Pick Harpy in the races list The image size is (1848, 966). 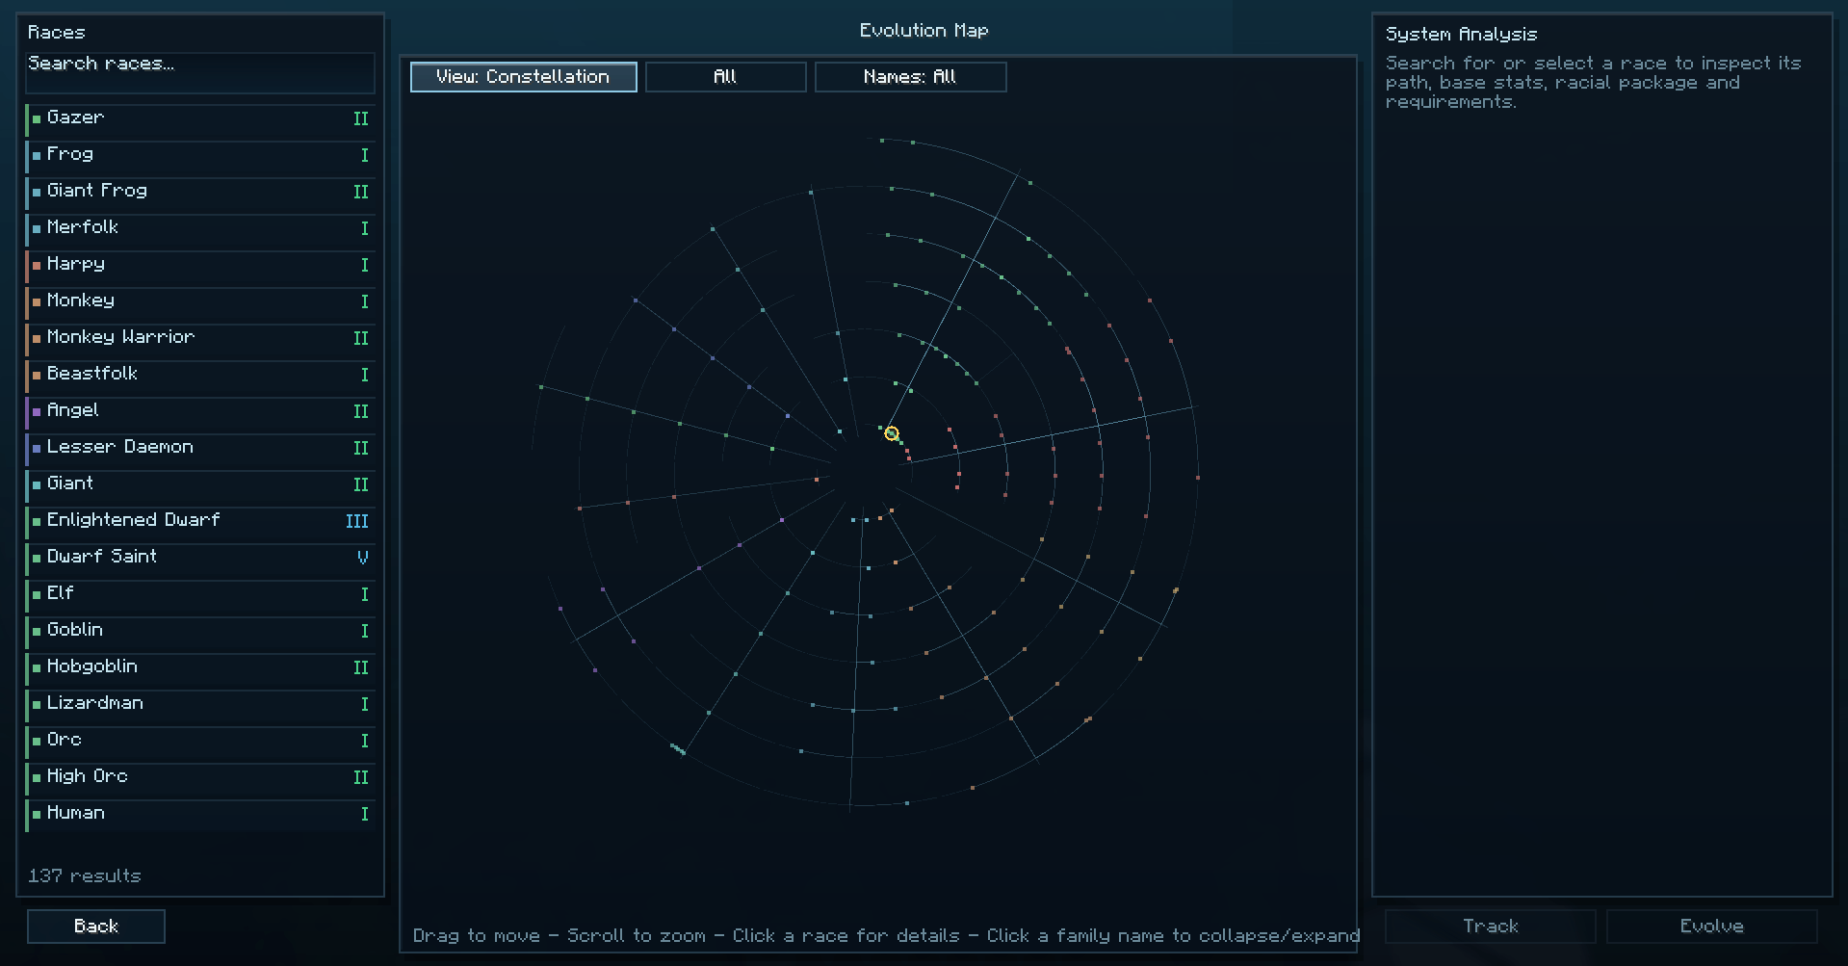click(200, 265)
